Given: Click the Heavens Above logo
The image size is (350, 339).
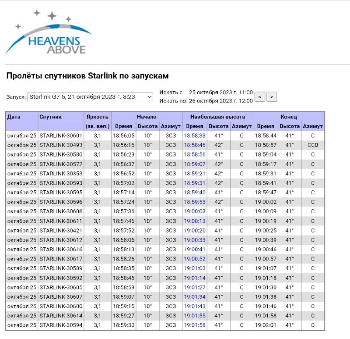Looking at the screenshot, I should [x=48, y=34].
